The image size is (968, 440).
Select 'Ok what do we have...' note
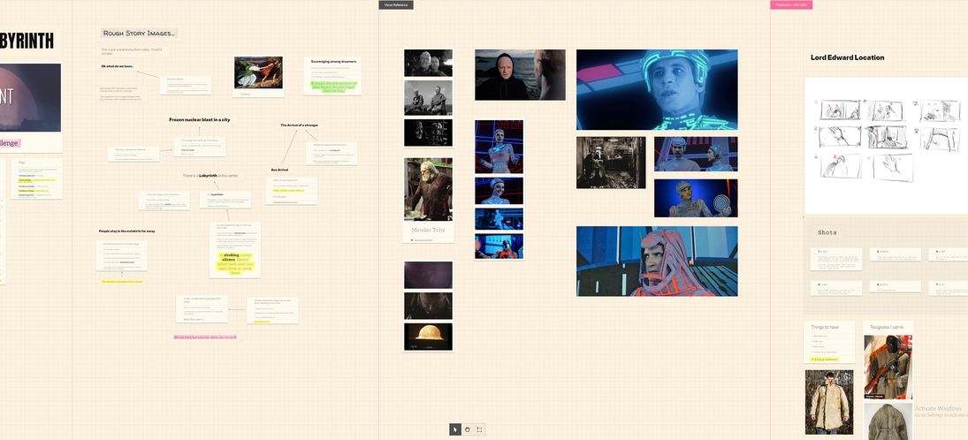[x=118, y=66]
